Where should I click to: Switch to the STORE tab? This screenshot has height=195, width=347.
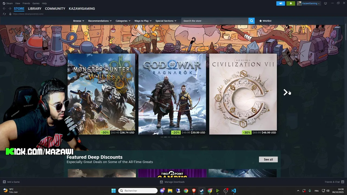pos(19,9)
